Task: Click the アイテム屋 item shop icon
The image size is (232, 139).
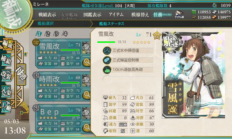Action: (179, 14)
